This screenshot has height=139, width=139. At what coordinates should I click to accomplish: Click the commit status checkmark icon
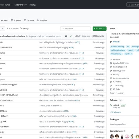pyautogui.click(x=71, y=36)
